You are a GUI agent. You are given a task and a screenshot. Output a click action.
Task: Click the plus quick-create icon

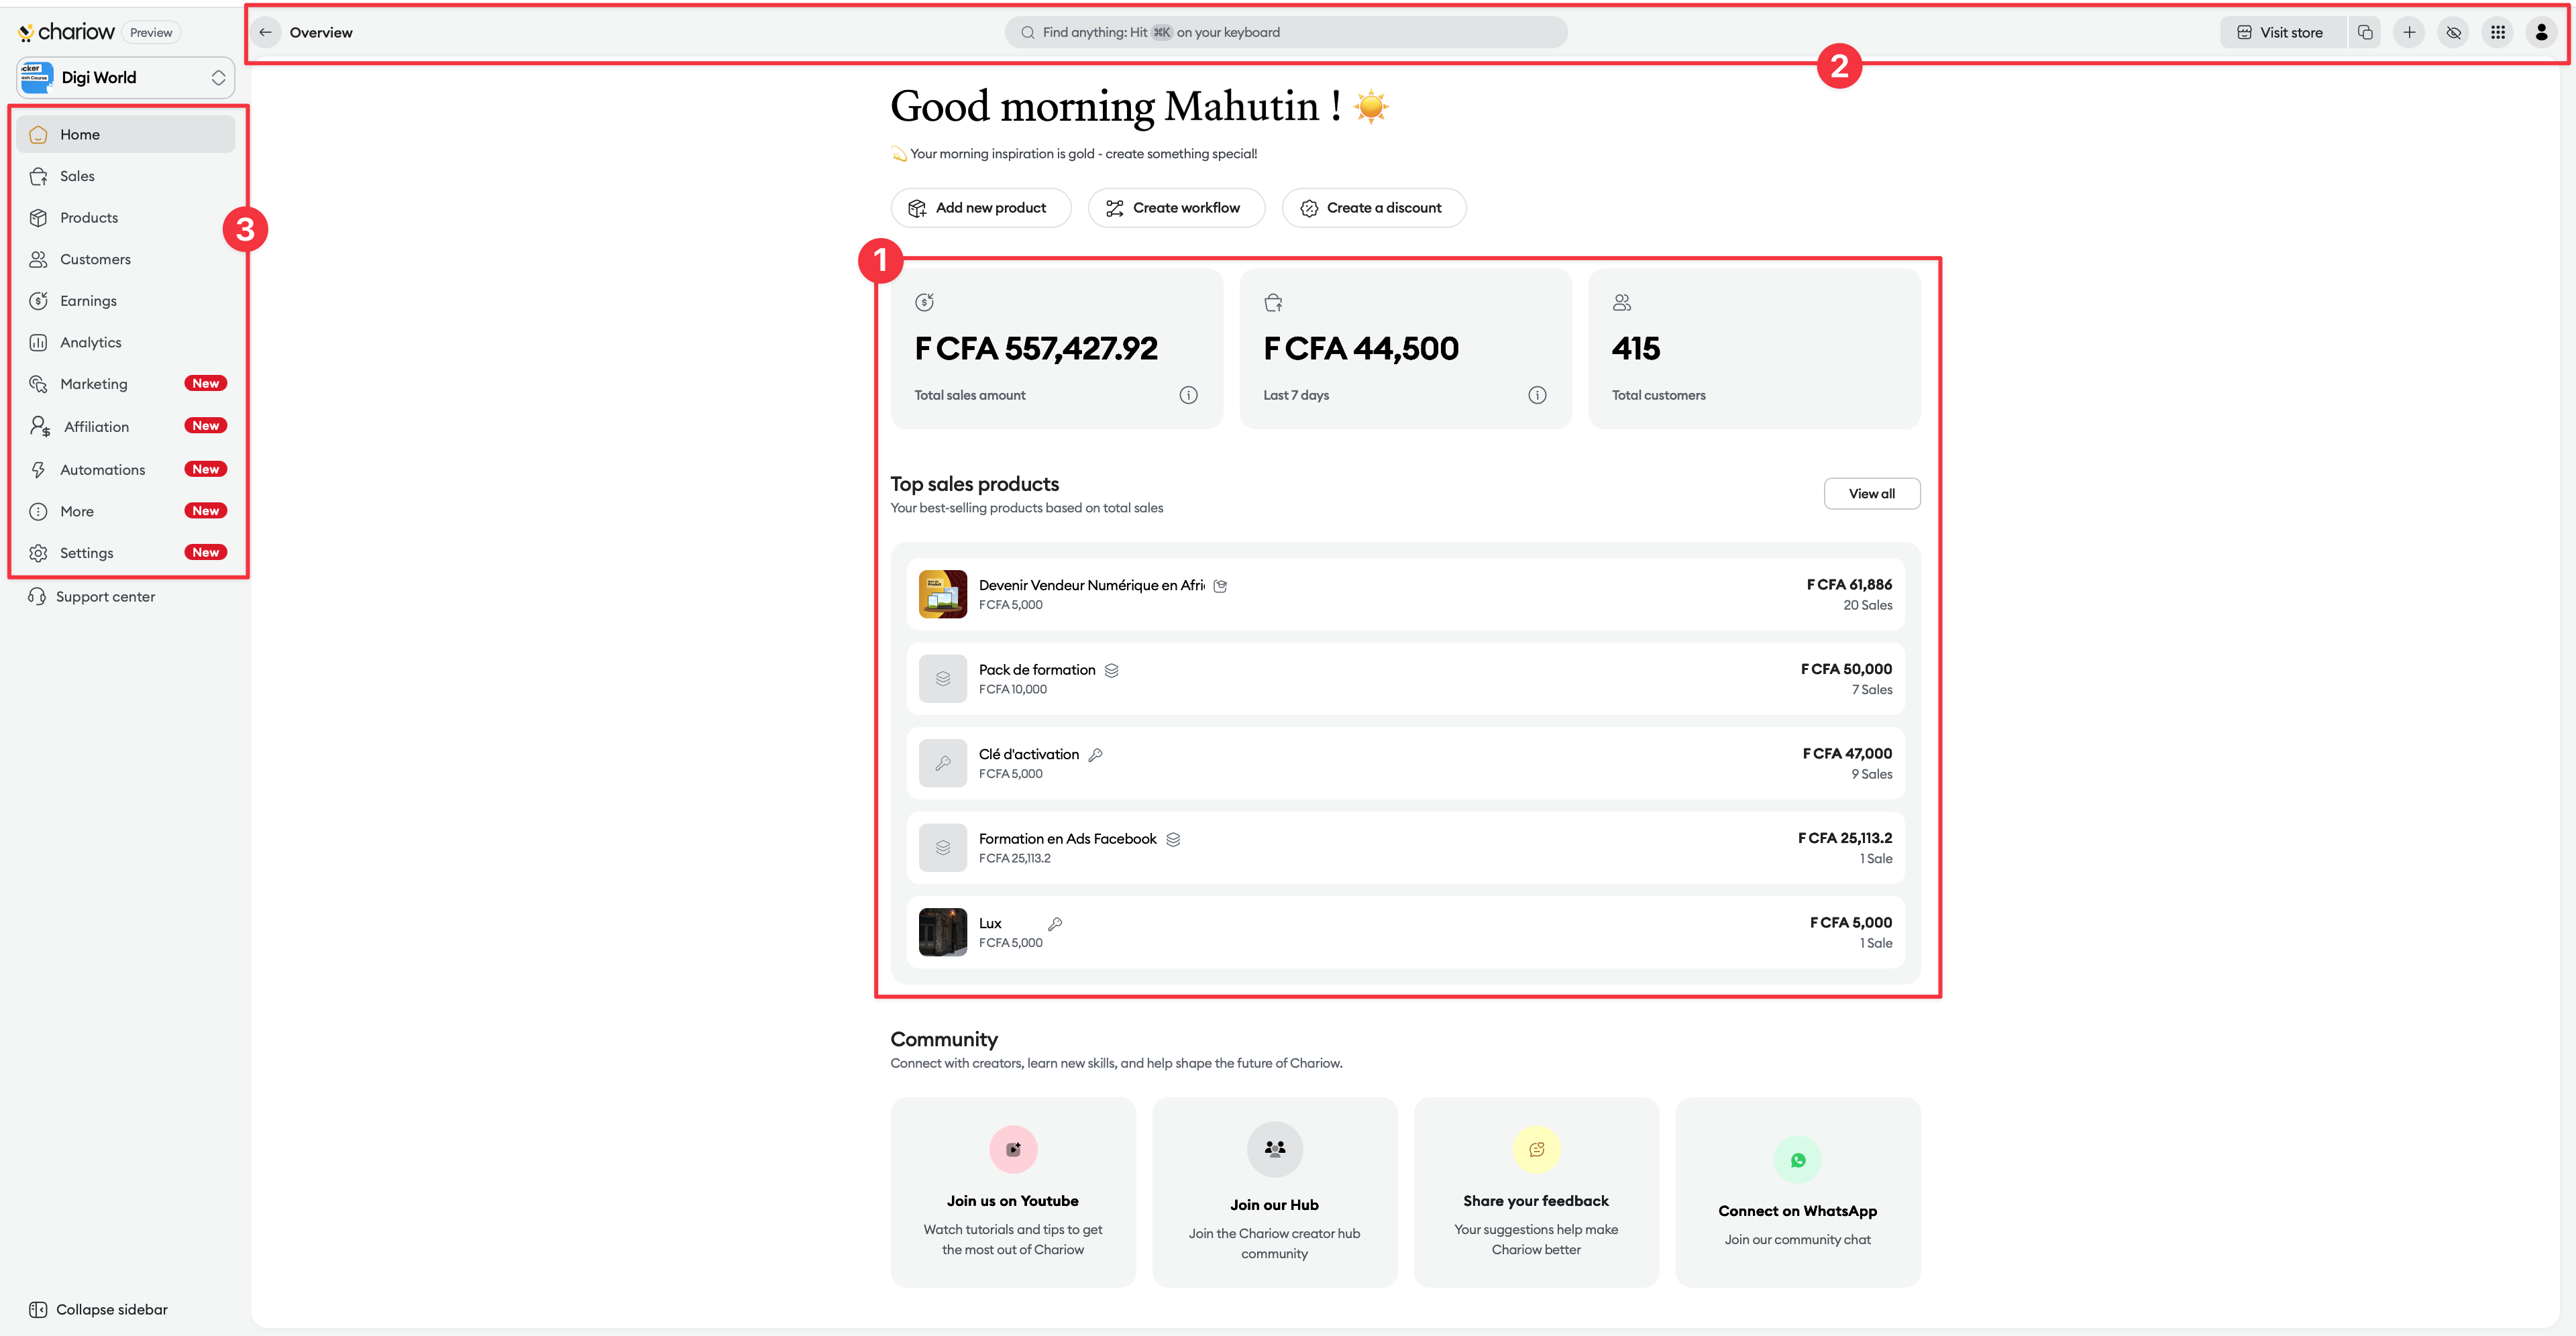pyautogui.click(x=2409, y=32)
